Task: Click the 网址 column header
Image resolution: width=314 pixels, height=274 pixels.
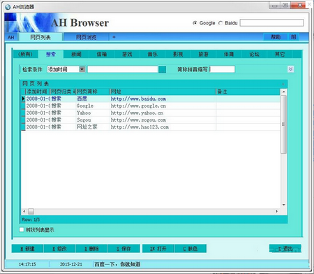Action: point(163,92)
